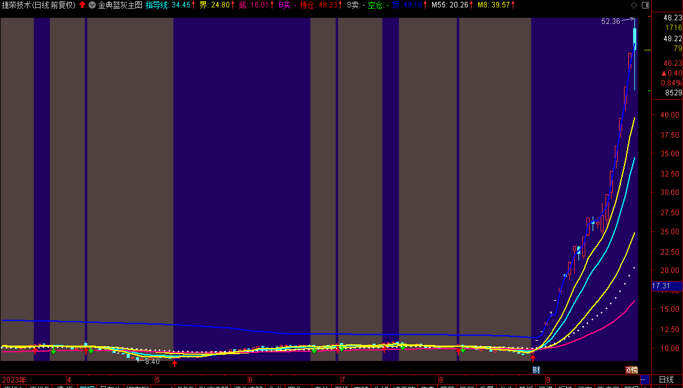Screen dimensions: 683x388
Task: Click the yellow 79 value in the right panel
Action: [677, 49]
